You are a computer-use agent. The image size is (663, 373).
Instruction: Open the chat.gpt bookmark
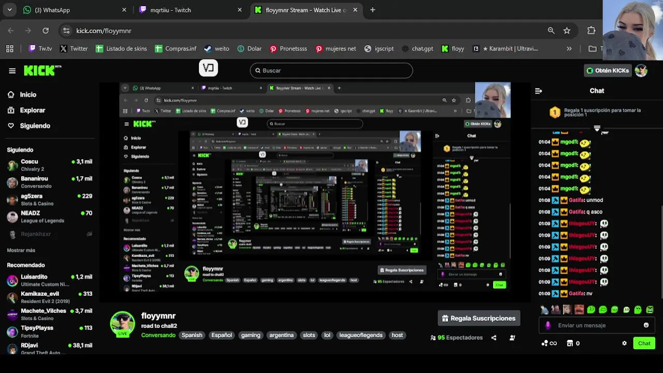click(x=417, y=49)
